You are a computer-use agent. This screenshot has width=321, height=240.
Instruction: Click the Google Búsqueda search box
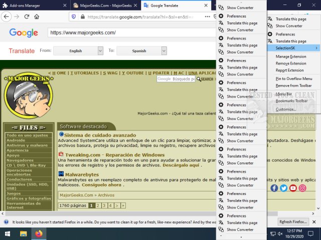tap(176, 79)
